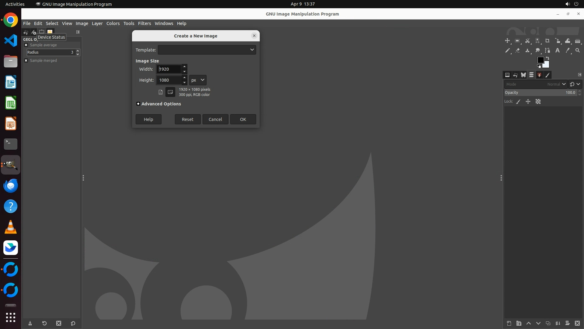Select the Text tool
The image size is (584, 329).
558,51
